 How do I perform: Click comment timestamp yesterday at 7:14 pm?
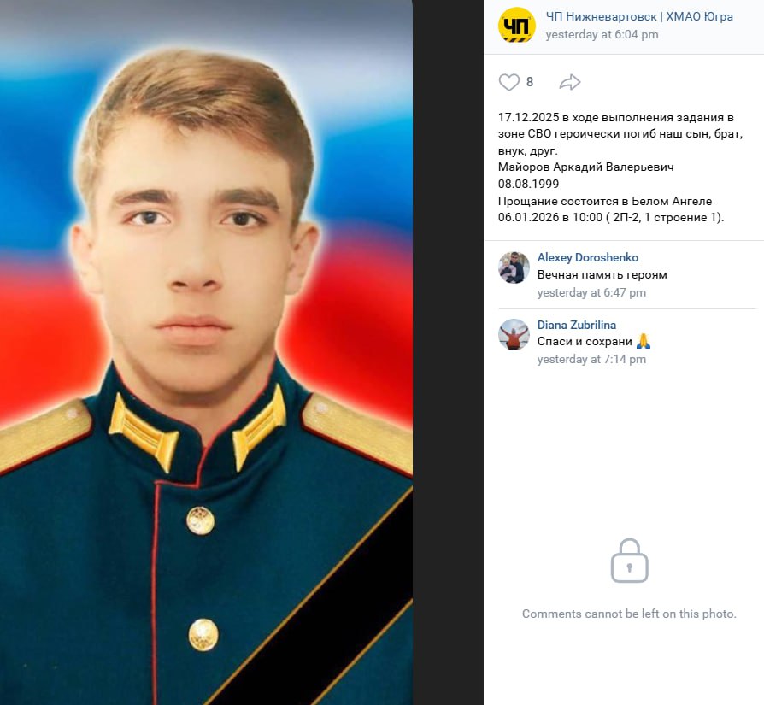tap(591, 359)
